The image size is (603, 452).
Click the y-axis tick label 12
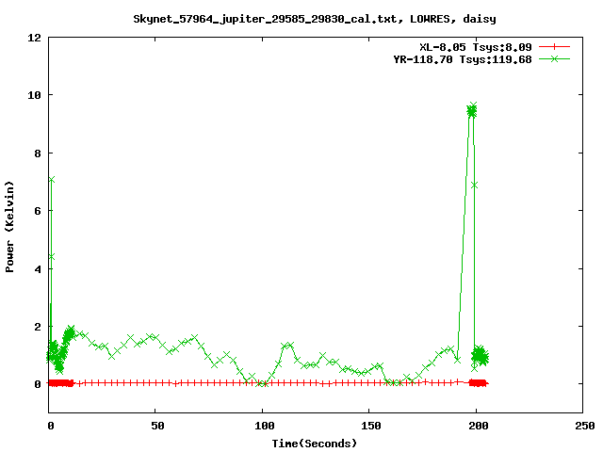pyautogui.click(x=34, y=38)
